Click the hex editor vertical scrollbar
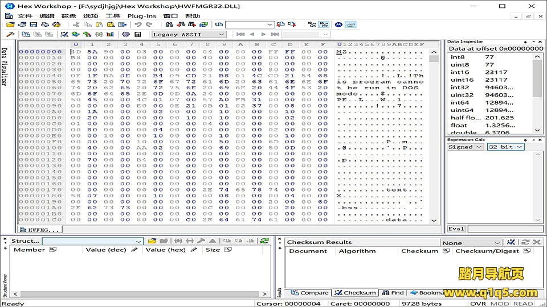 (434, 136)
